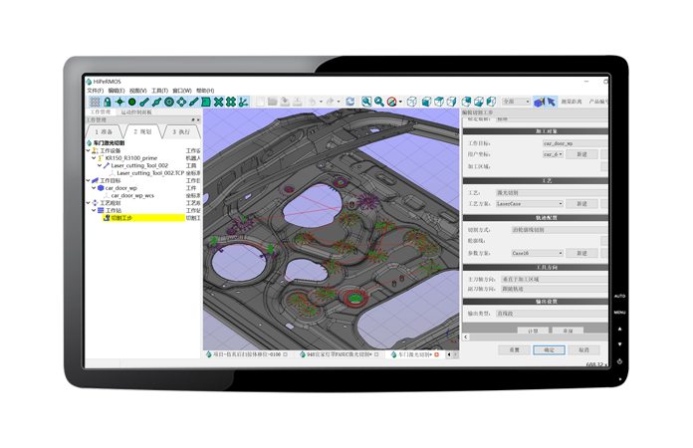
Task: Open the 窗口(W) menu
Action: coord(182,91)
